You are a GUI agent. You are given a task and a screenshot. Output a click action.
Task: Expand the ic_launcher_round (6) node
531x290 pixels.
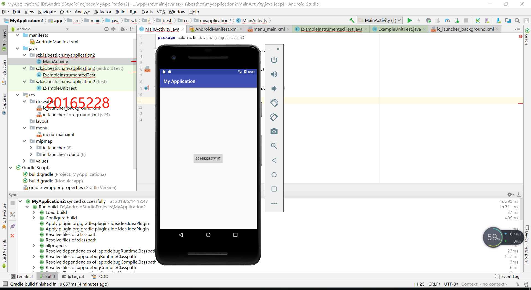(x=31, y=155)
